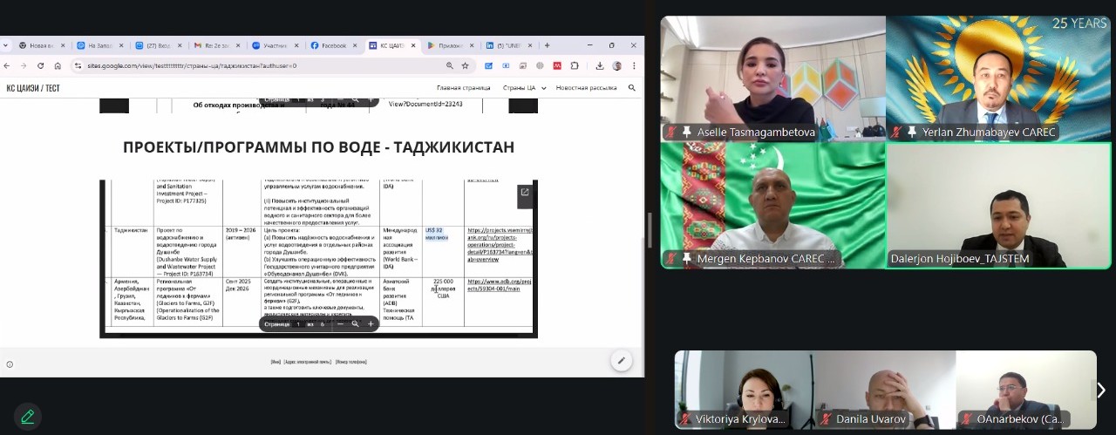This screenshot has height=435, width=1116.
Task: Open the Новостная рассылка link
Action: [x=586, y=88]
